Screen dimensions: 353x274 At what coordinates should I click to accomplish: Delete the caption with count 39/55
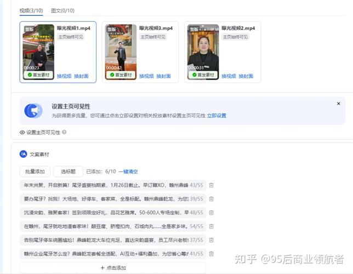pos(211,199)
